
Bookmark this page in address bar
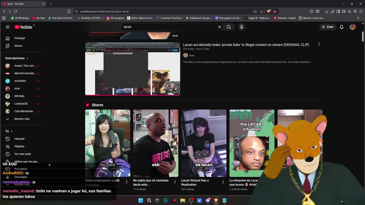[x=69, y=11]
